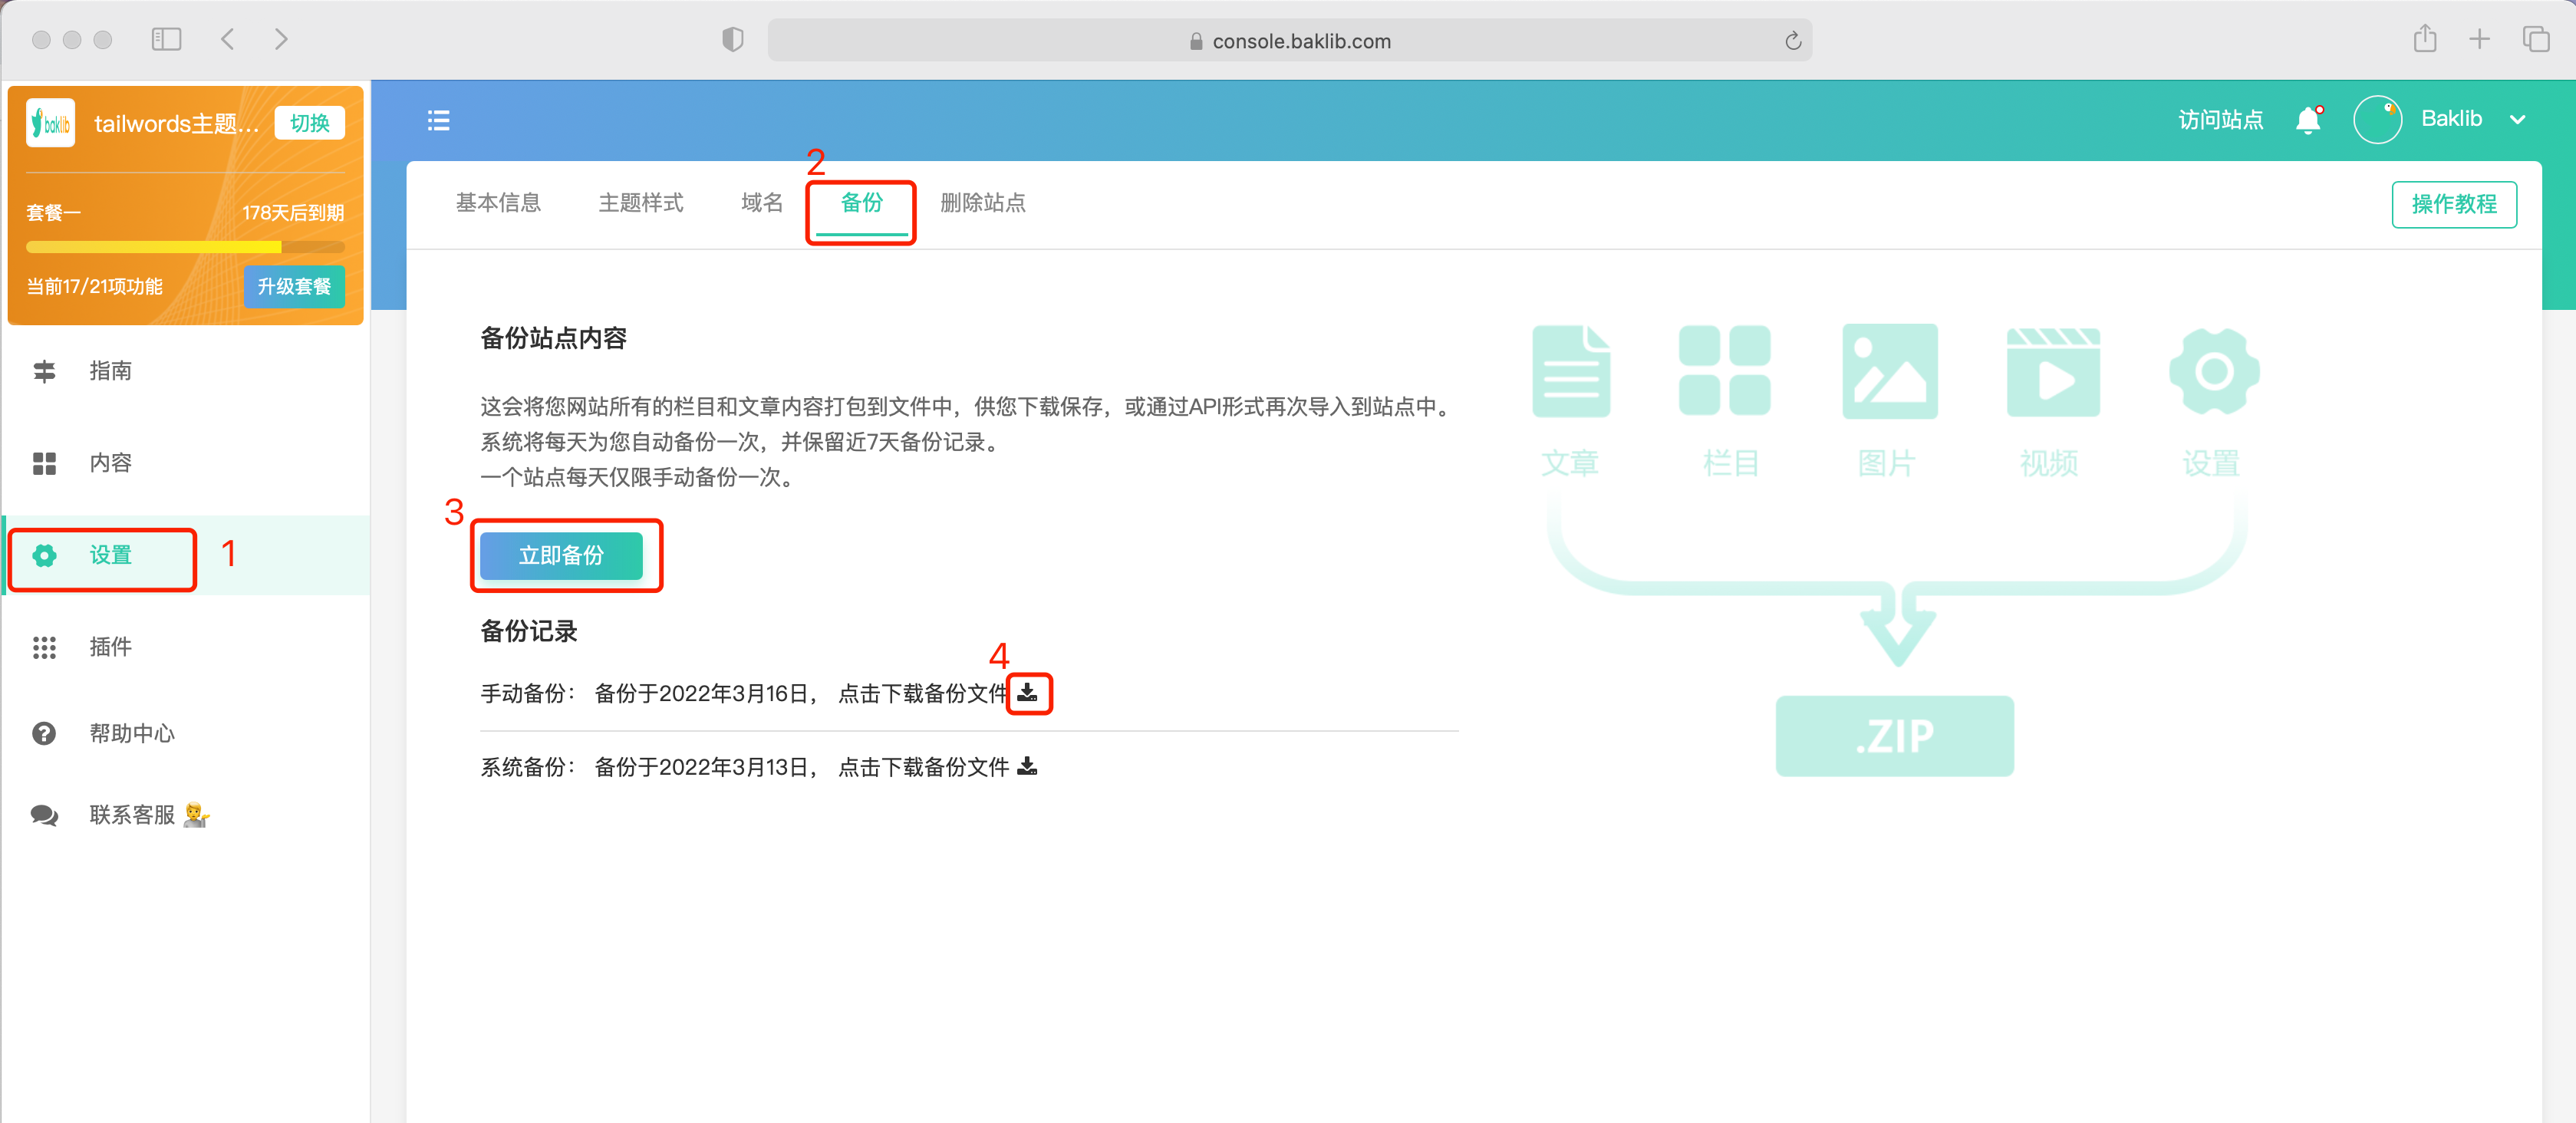Open the Safari share icon
Image resolution: width=2576 pixels, height=1123 pixels.
coord(2425,39)
